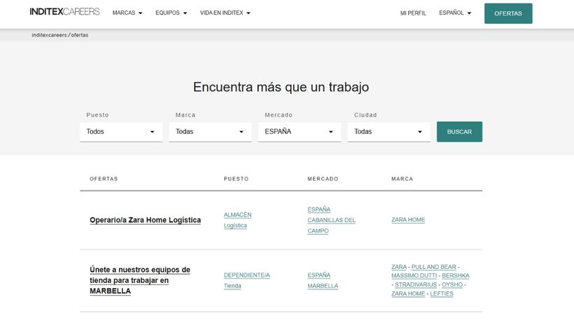Open the Mercado dropdown showing España

click(300, 132)
